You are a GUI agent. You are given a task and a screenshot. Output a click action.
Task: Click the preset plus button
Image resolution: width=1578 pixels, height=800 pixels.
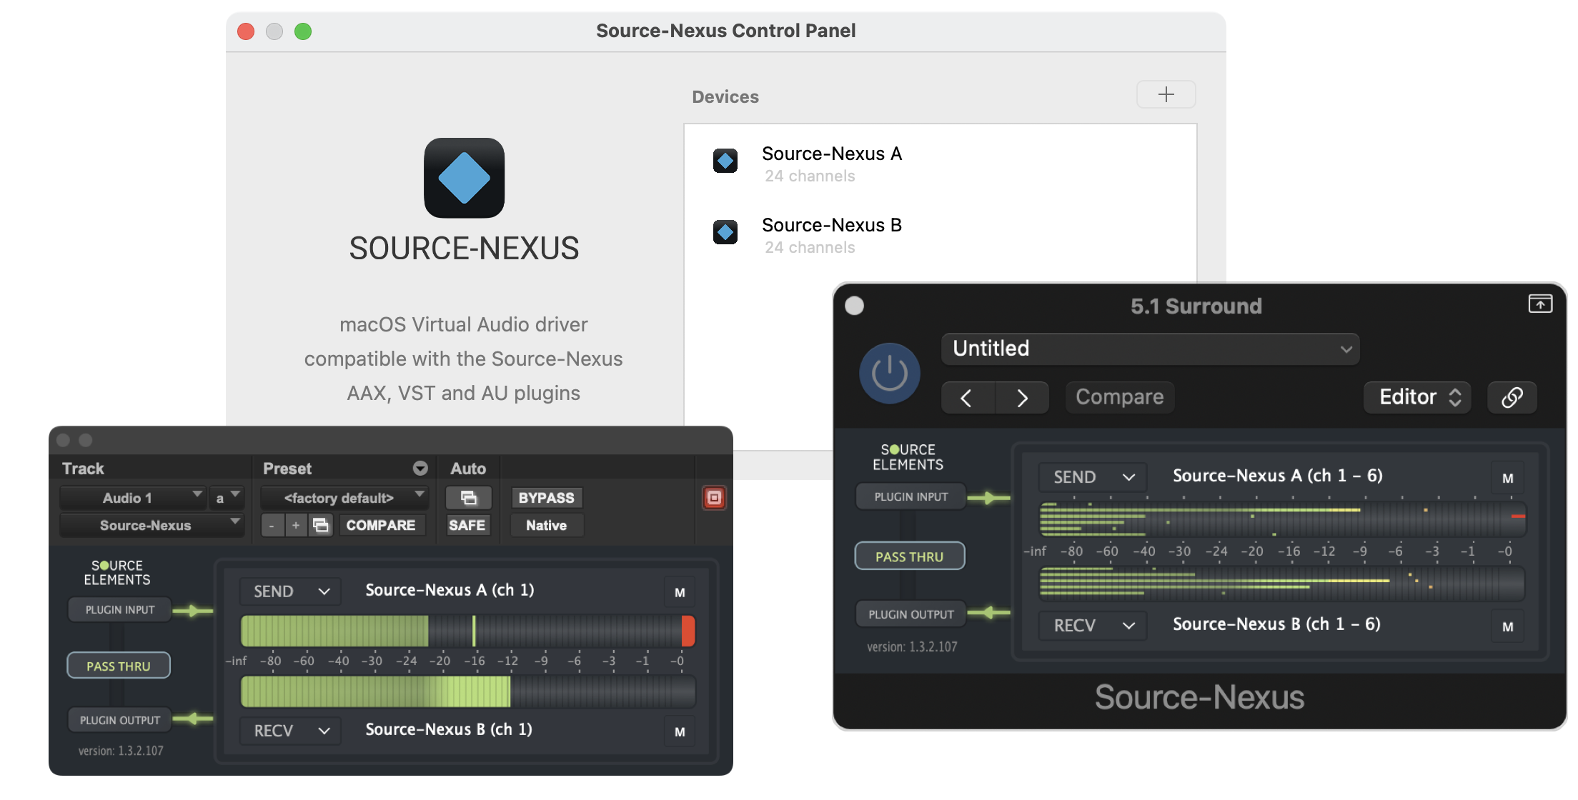[x=296, y=526]
